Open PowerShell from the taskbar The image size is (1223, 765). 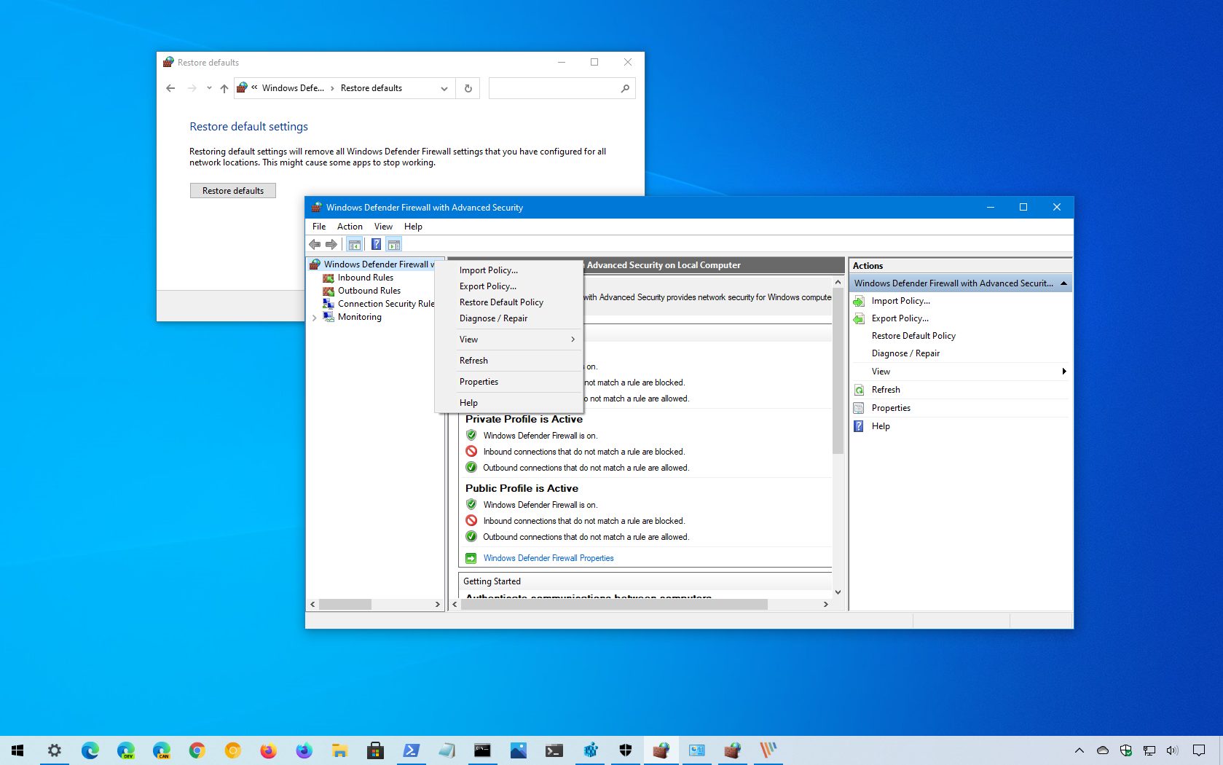[411, 750]
